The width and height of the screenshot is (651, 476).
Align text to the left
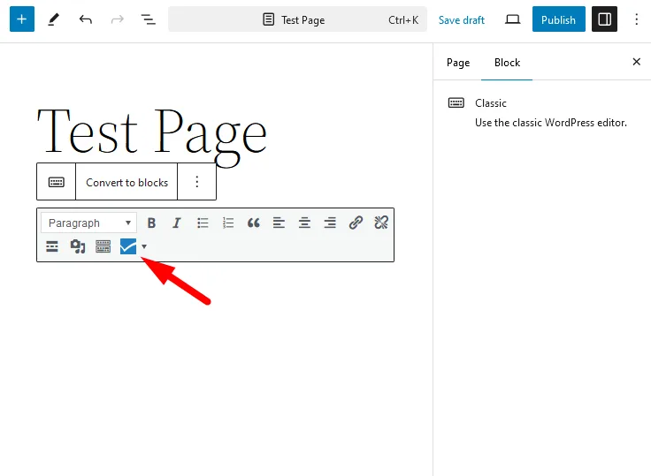click(279, 223)
